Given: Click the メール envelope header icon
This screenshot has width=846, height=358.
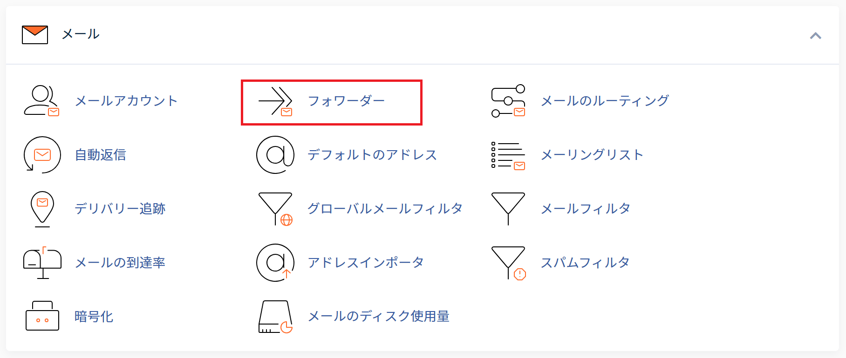Looking at the screenshot, I should pos(35,35).
